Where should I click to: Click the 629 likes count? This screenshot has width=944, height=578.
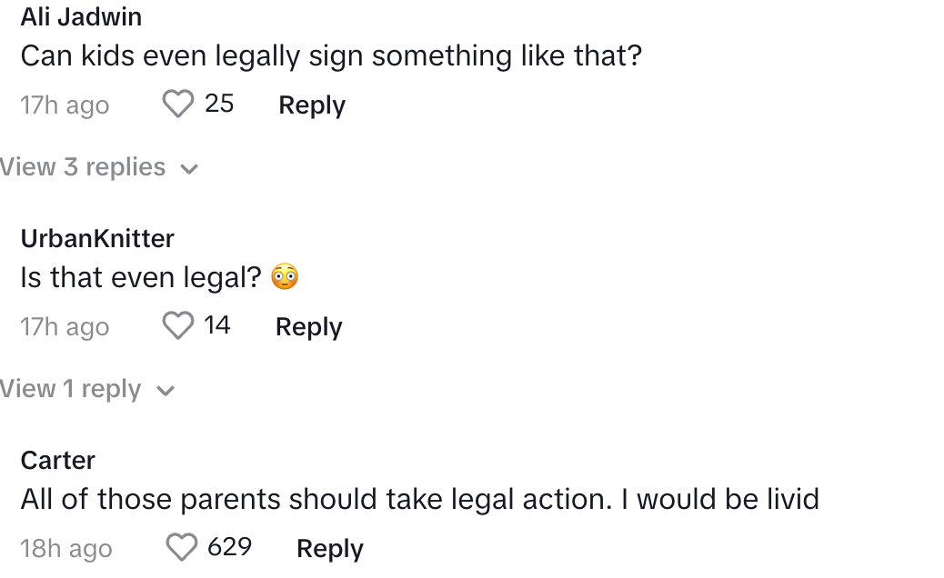[229, 547]
